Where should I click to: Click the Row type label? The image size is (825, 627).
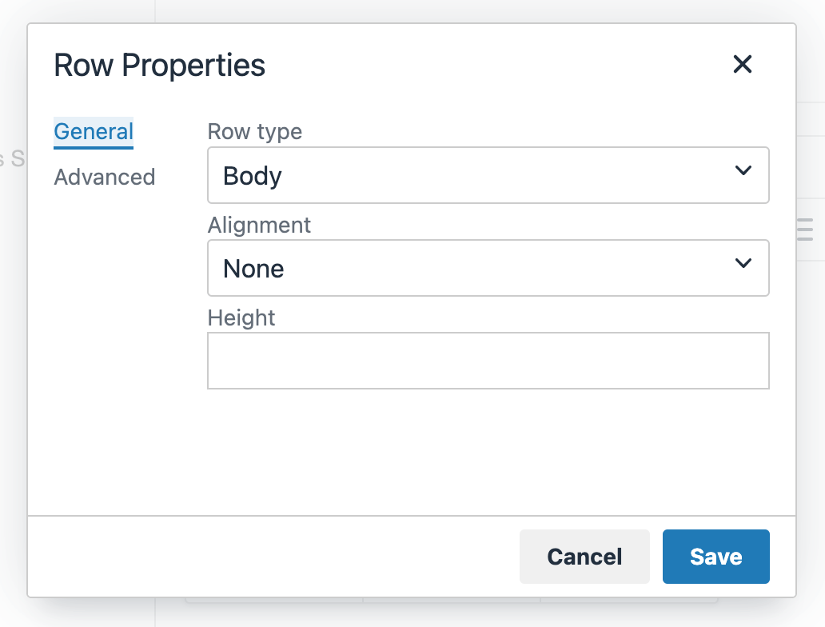[255, 132]
